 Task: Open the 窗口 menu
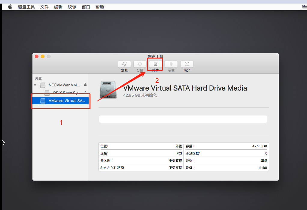[86, 7]
